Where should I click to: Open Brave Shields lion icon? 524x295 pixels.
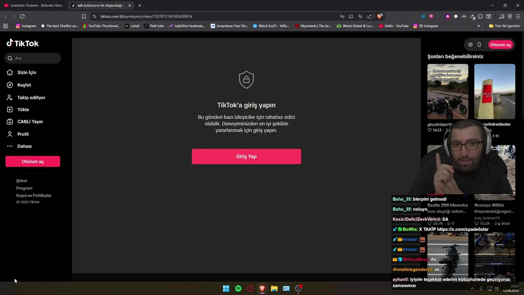(x=380, y=16)
